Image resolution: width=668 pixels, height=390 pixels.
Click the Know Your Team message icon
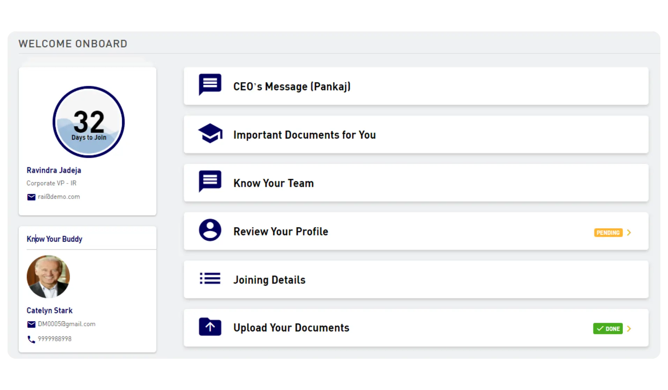(x=210, y=181)
